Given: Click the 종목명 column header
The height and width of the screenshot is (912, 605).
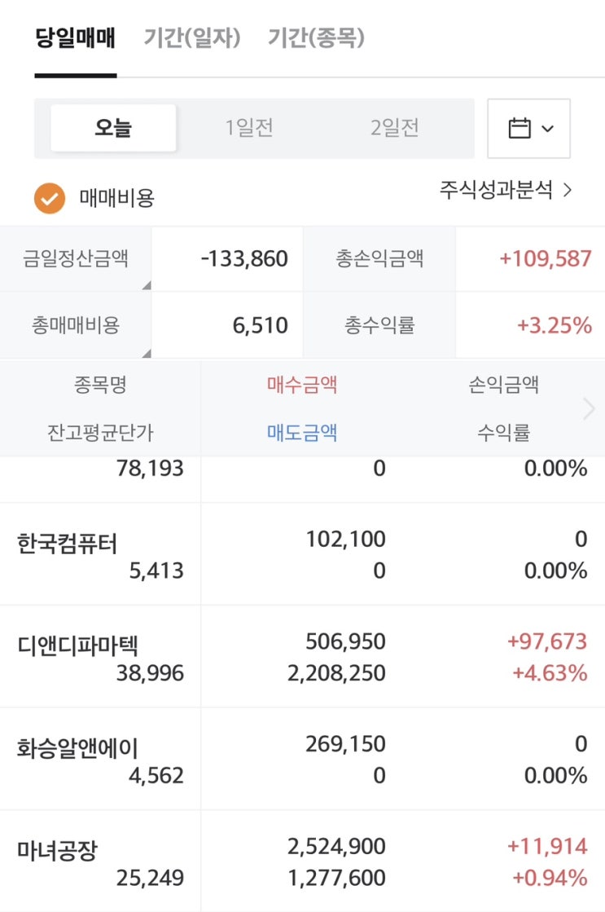Looking at the screenshot, I should point(100,385).
